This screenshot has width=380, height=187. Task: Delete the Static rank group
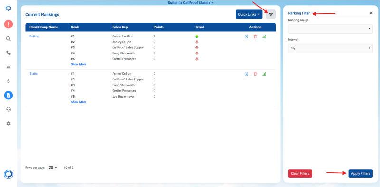(x=255, y=74)
